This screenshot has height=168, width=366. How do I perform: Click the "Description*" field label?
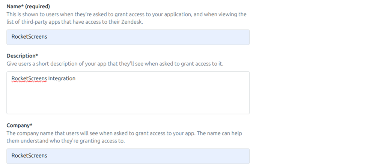[x=22, y=56]
